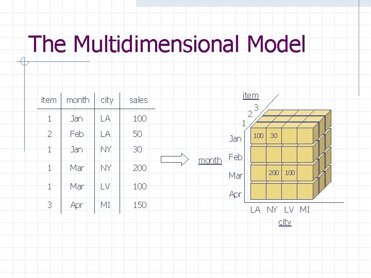The height and width of the screenshot is (278, 371).
Task: Click the 'Jan' label beside the cube
Action: click(x=235, y=138)
